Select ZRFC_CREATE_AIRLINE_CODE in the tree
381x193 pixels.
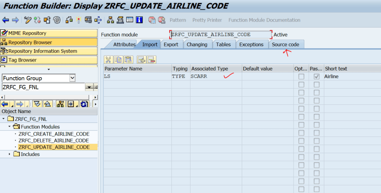54,134
